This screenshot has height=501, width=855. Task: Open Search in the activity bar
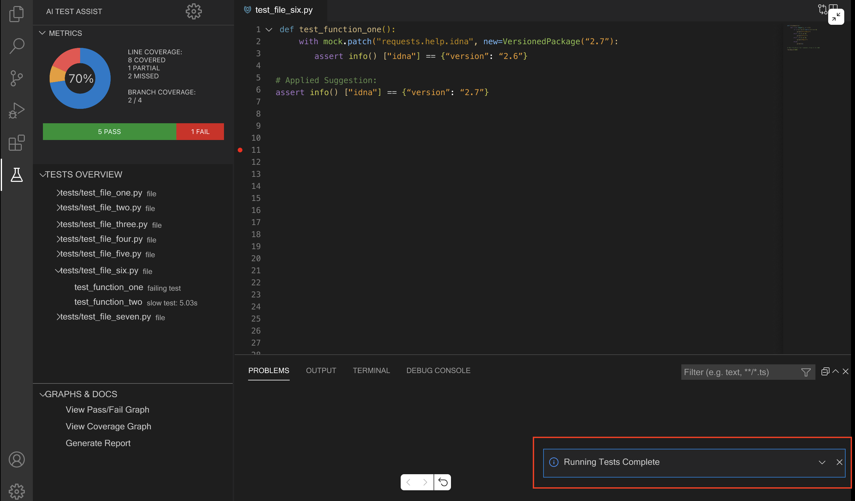[16, 46]
